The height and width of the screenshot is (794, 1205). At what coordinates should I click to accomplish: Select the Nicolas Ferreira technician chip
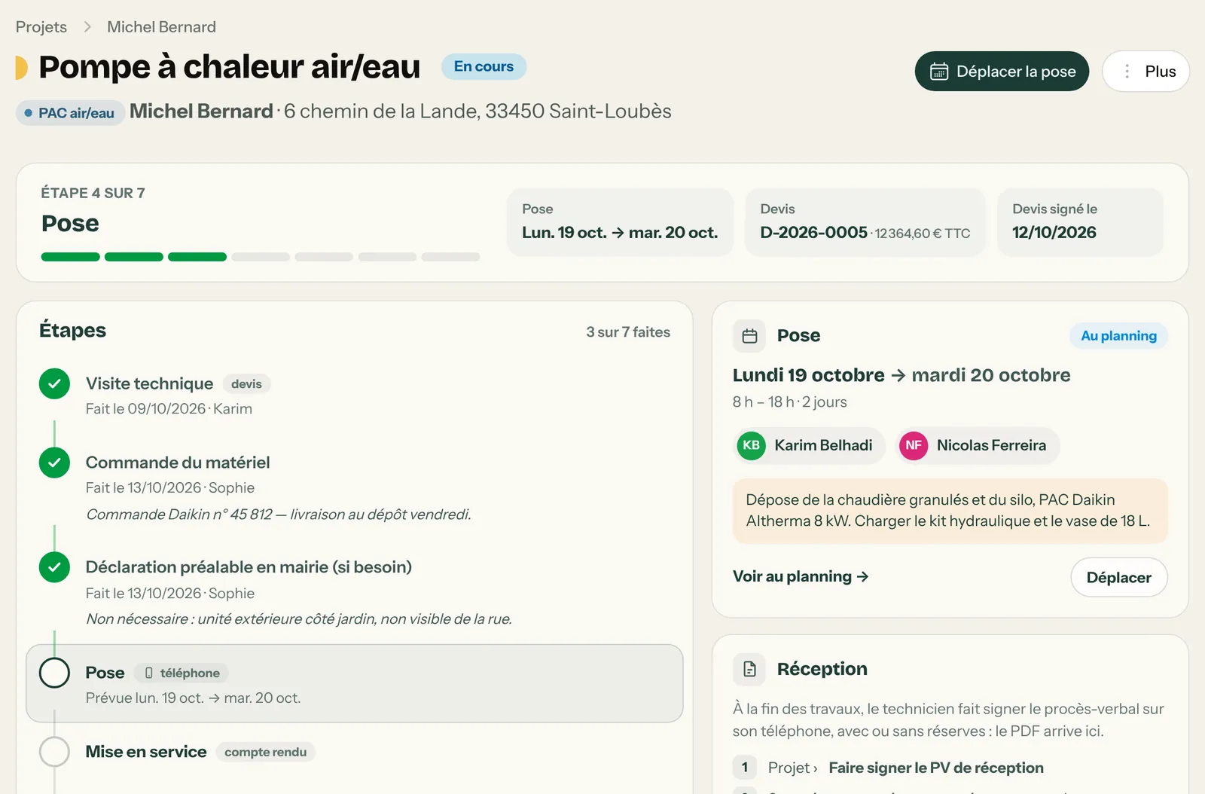coord(978,445)
